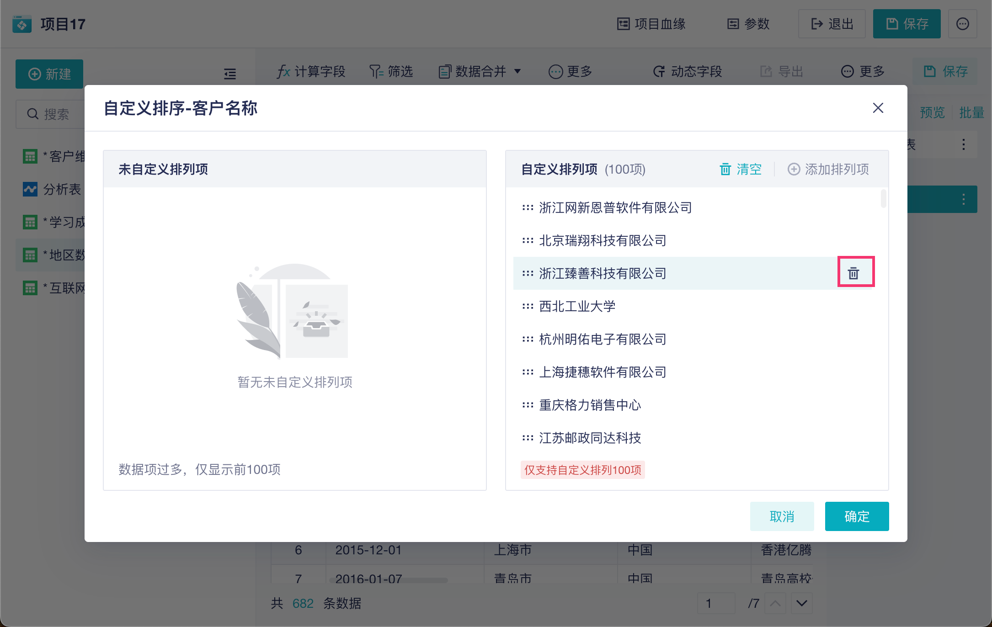The image size is (992, 627).
Task: Click the custom sort list scrollbar
Action: coord(883,199)
